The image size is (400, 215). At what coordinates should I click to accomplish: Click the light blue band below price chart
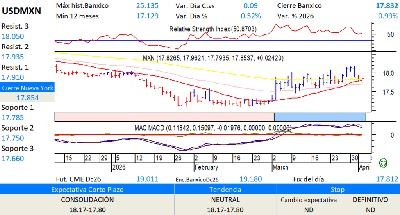click(320, 116)
